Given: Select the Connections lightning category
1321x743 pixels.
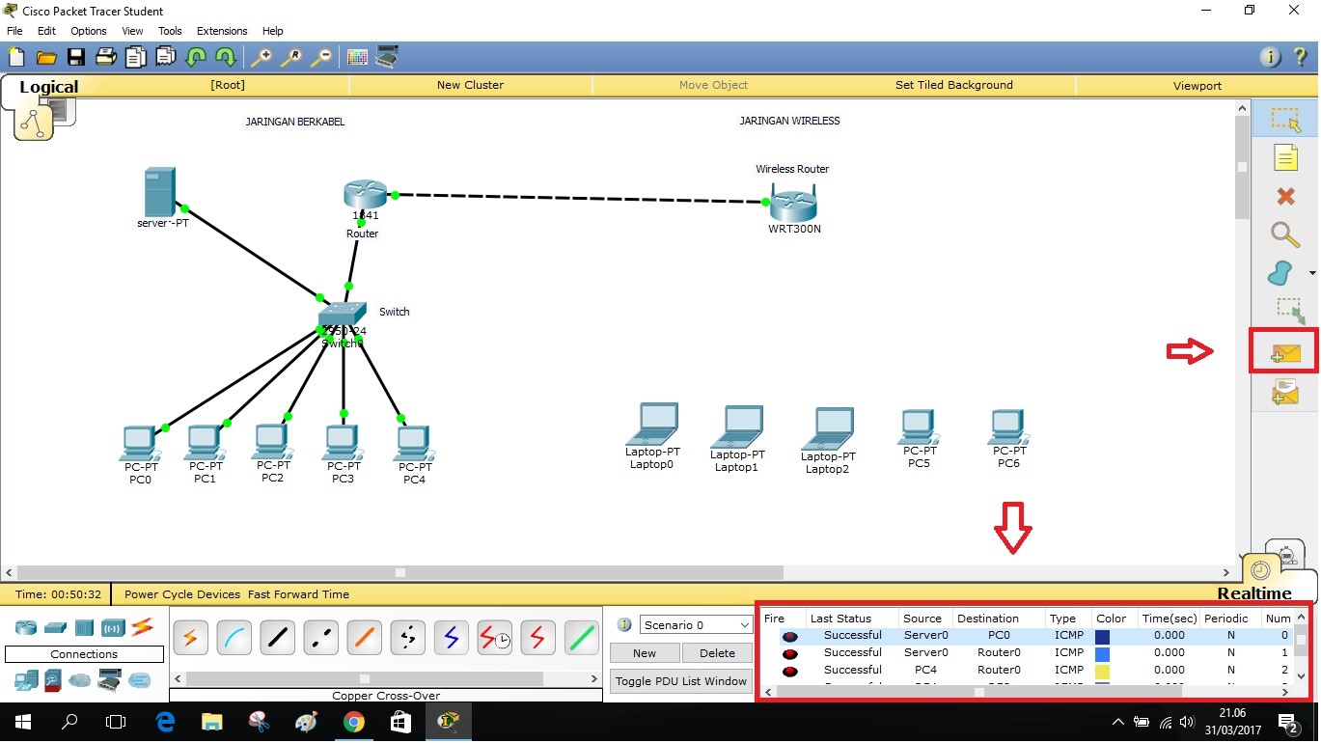Looking at the screenshot, I should (143, 628).
